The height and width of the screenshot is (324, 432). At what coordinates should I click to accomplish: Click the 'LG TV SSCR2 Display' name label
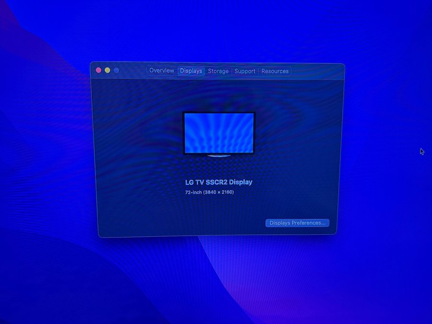coord(218,182)
